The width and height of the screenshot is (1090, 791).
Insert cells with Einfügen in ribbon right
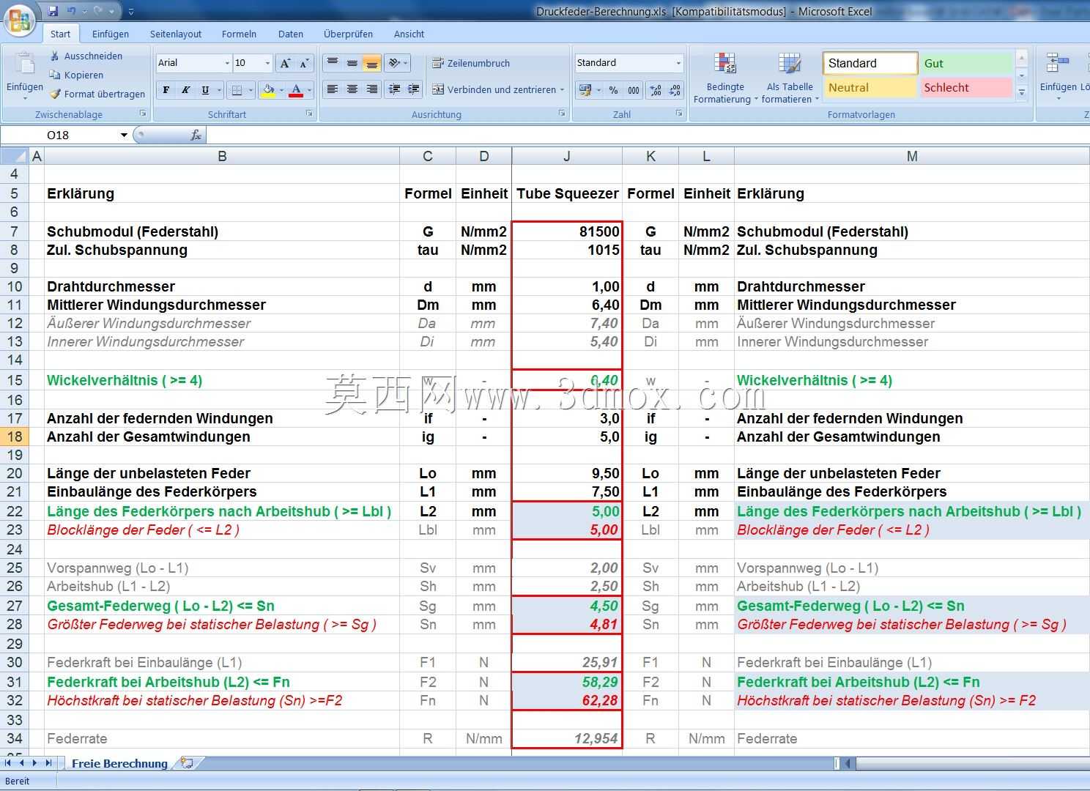(1058, 75)
